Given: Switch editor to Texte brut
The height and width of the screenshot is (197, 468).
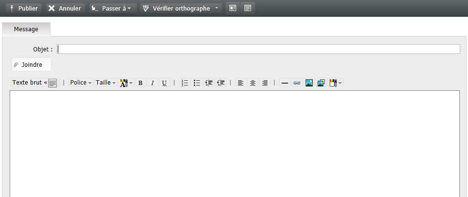Looking at the screenshot, I should pyautogui.click(x=35, y=83).
